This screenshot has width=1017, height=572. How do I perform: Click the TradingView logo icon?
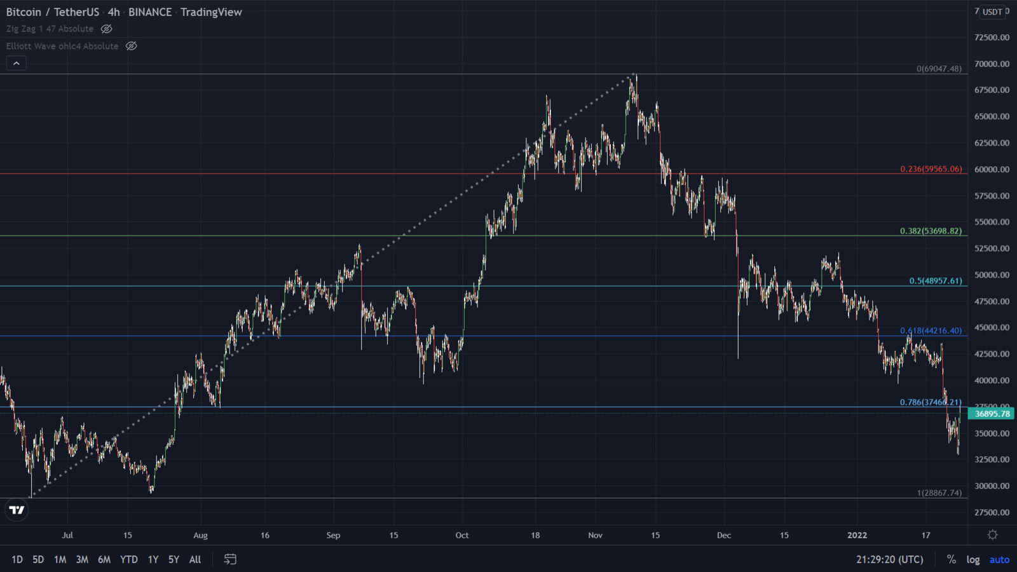(x=17, y=510)
